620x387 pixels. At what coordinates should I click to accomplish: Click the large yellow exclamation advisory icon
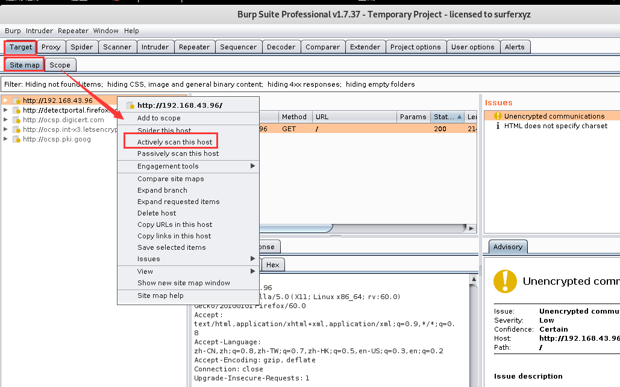[505, 281]
